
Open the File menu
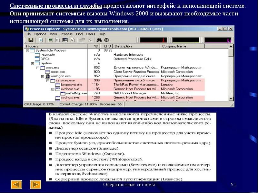point(28,34)
